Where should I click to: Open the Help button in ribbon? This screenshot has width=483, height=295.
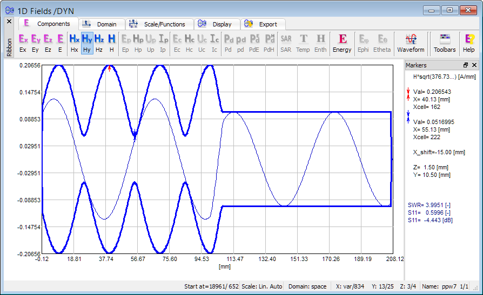click(469, 43)
